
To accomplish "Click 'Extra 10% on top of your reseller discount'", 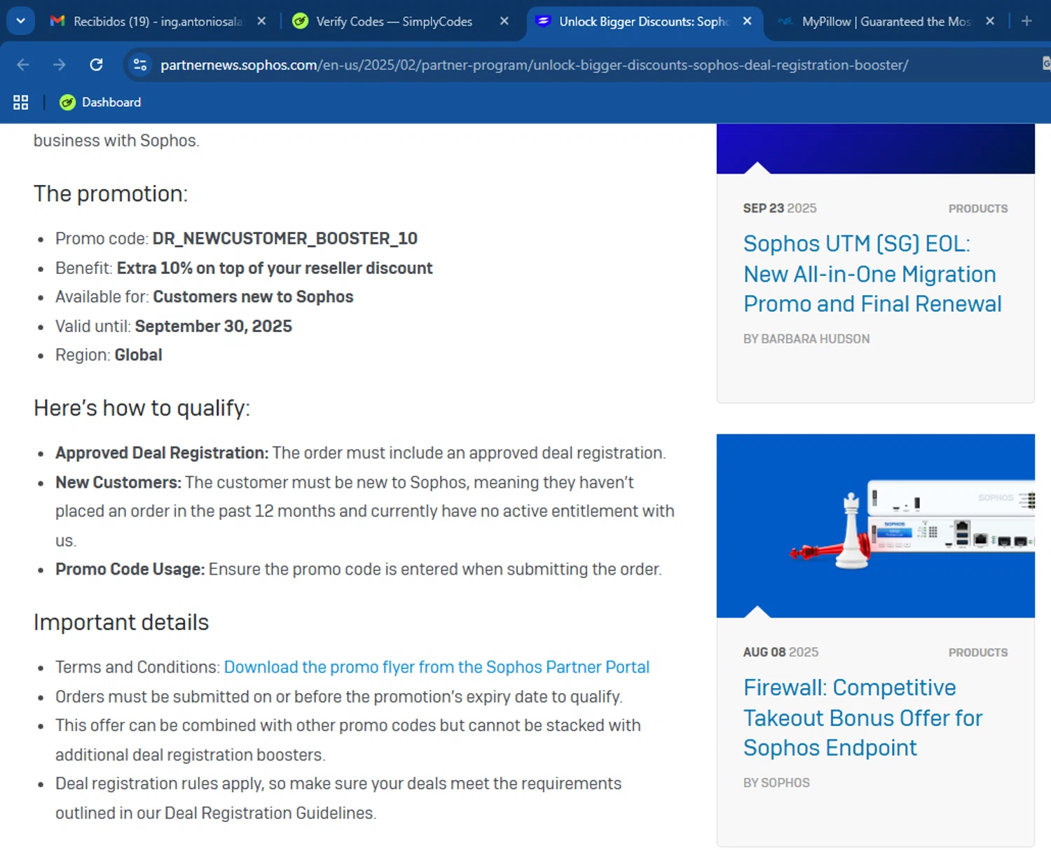I will pos(275,268).
